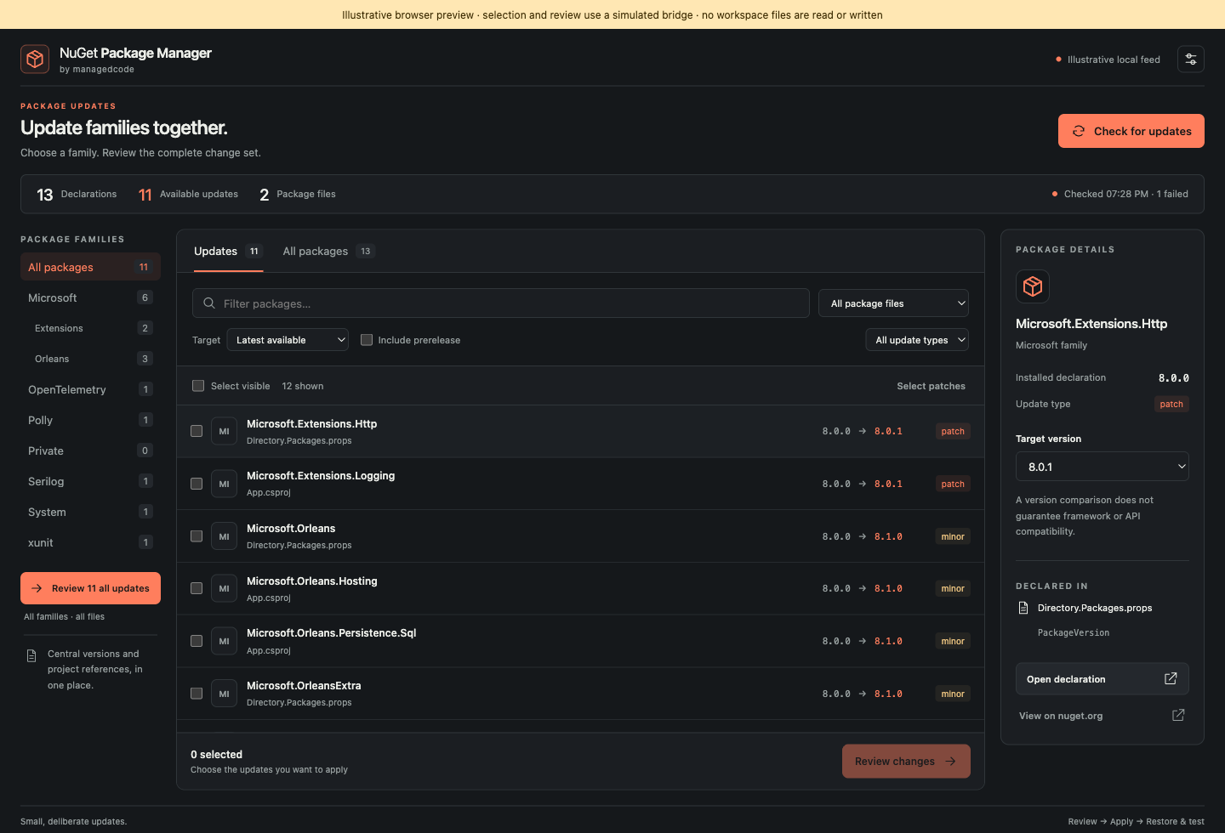This screenshot has width=1225, height=833.
Task: Click the document icon beside Central versions note
Action: pos(31,655)
